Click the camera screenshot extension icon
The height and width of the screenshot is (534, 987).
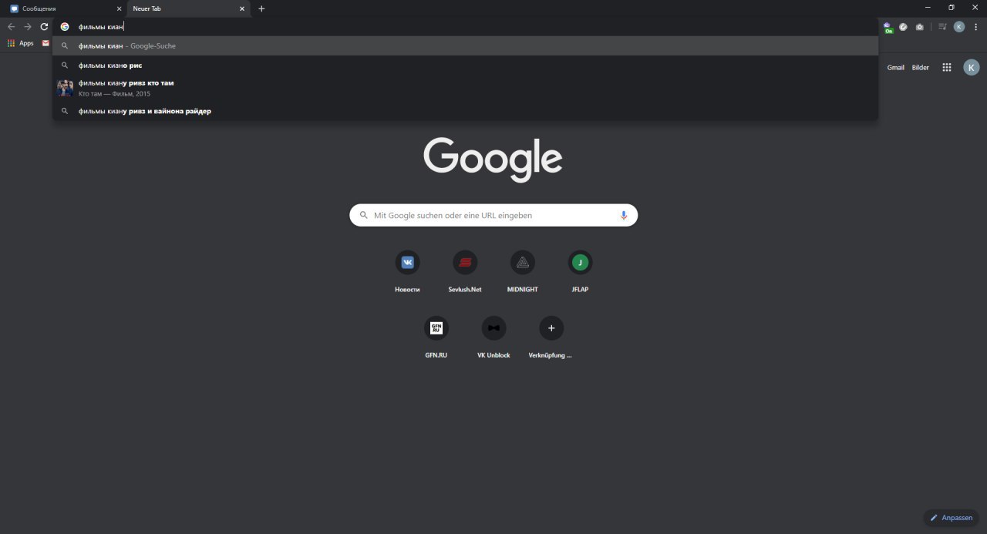(x=920, y=26)
